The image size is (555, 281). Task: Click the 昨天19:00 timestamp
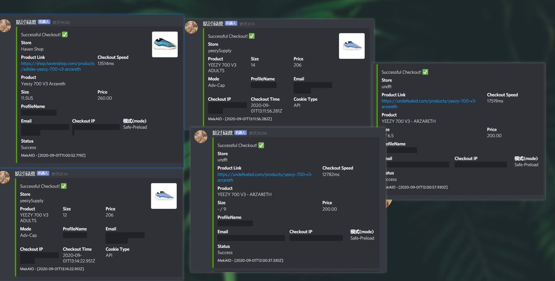(x=61, y=22)
